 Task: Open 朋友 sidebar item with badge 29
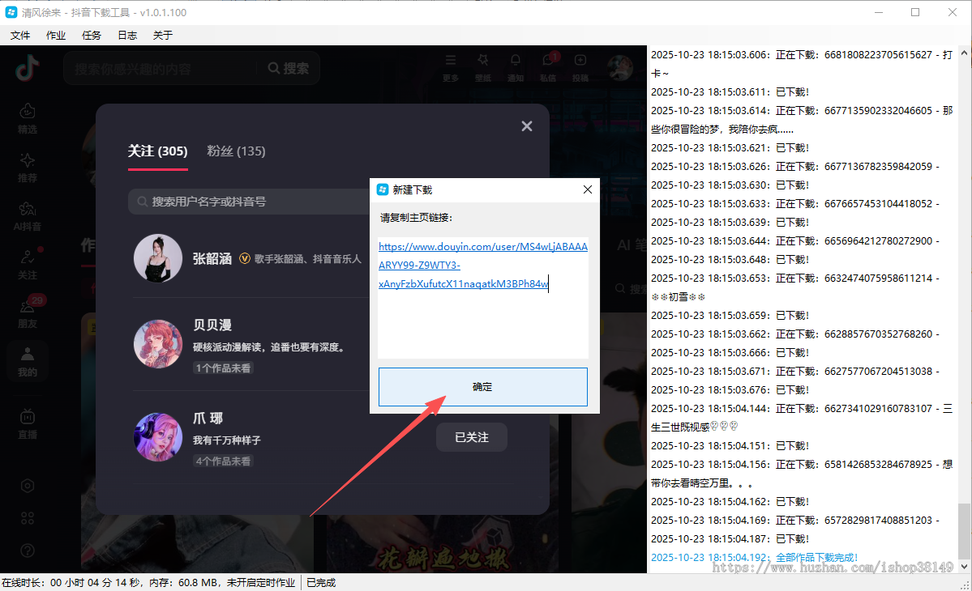pyautogui.click(x=28, y=313)
